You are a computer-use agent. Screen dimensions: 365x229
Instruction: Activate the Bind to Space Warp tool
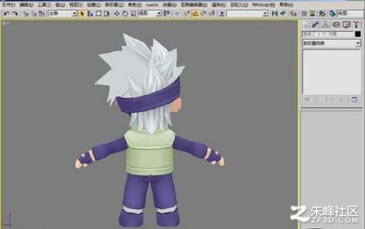click(x=41, y=13)
